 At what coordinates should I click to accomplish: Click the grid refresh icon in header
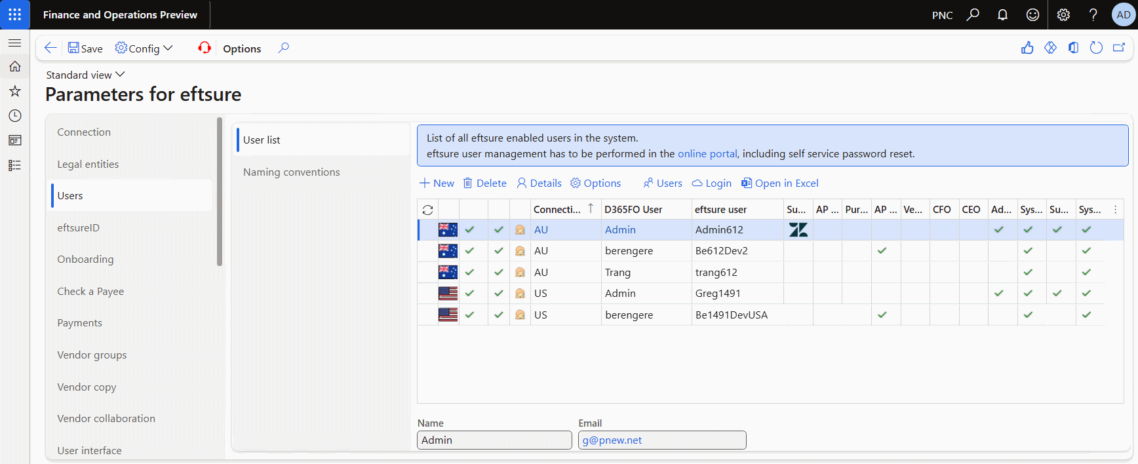(x=427, y=210)
